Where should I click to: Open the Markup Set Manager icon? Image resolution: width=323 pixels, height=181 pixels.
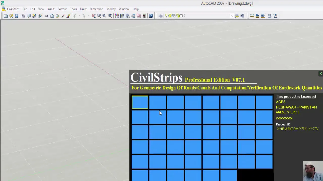(139, 16)
